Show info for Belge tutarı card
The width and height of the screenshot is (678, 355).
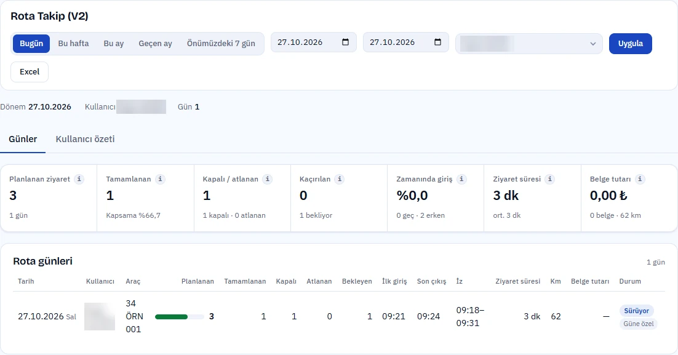[x=640, y=179]
